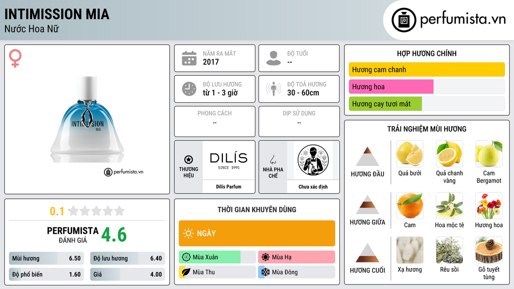Click the Intimission Mia perfume bottle image
Viewport: 514px width, 289px height.
tap(87, 119)
